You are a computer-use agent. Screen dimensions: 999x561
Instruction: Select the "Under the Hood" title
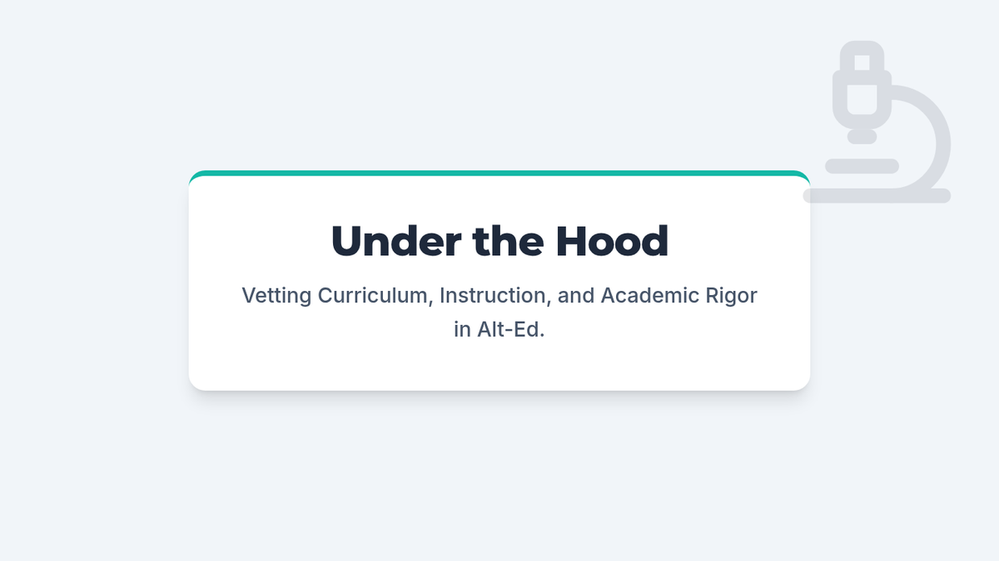499,241
